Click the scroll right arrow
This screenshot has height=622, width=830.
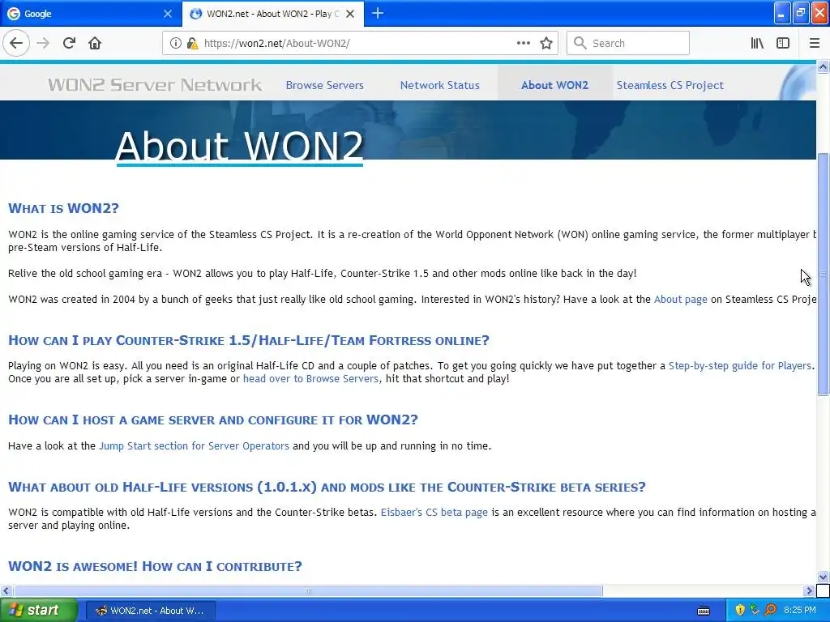[809, 590]
